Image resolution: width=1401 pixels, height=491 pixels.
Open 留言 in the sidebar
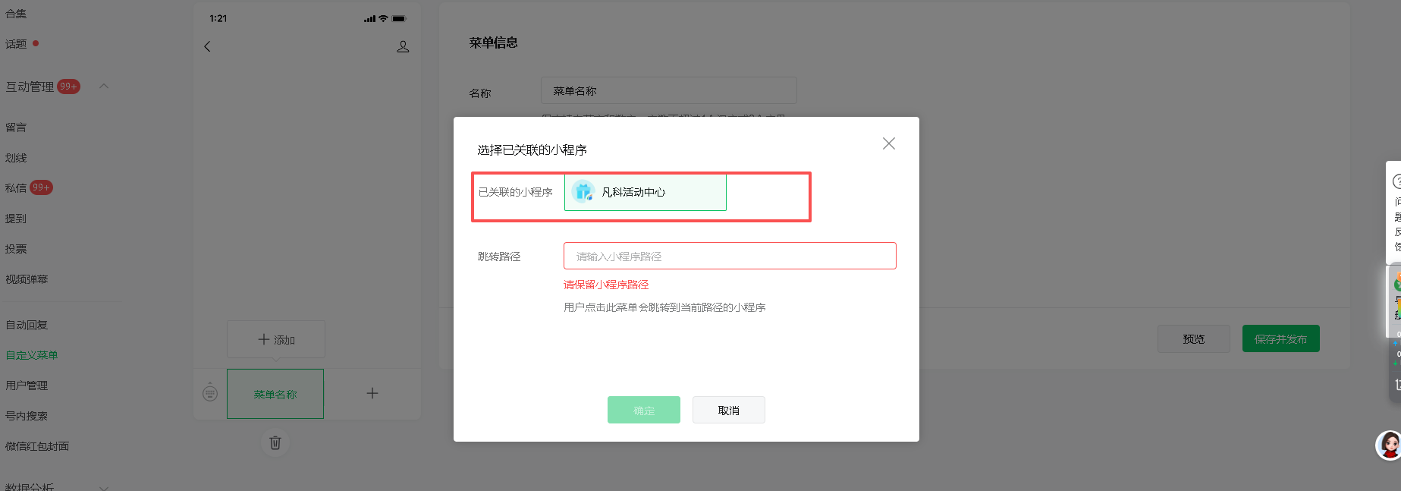16,127
